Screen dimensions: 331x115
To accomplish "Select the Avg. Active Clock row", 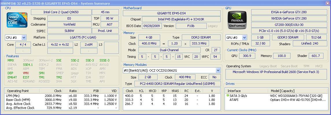I will (x=61, y=104).
